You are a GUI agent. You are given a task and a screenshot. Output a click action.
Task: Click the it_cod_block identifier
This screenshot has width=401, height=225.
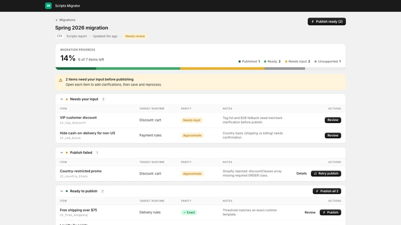[x=70, y=138]
